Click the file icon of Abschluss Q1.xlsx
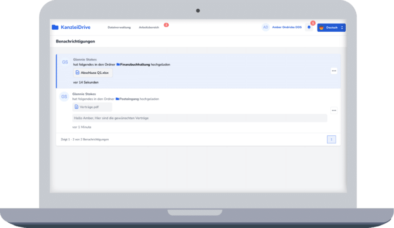This screenshot has width=394, height=228. (77, 72)
